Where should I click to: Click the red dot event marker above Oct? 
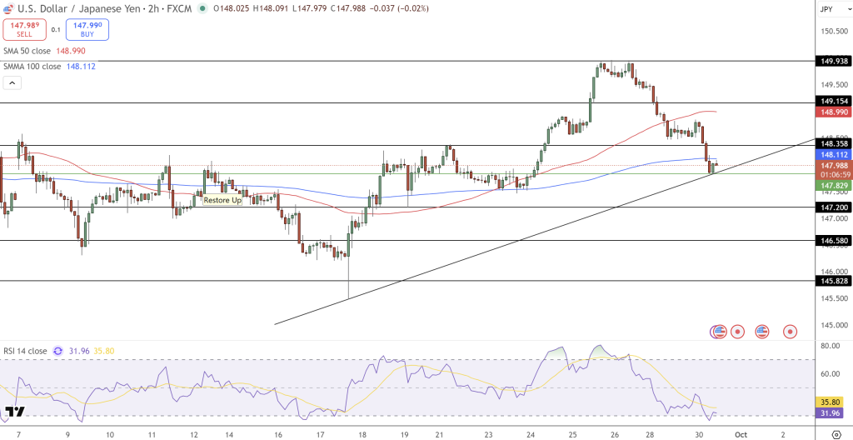pos(738,331)
